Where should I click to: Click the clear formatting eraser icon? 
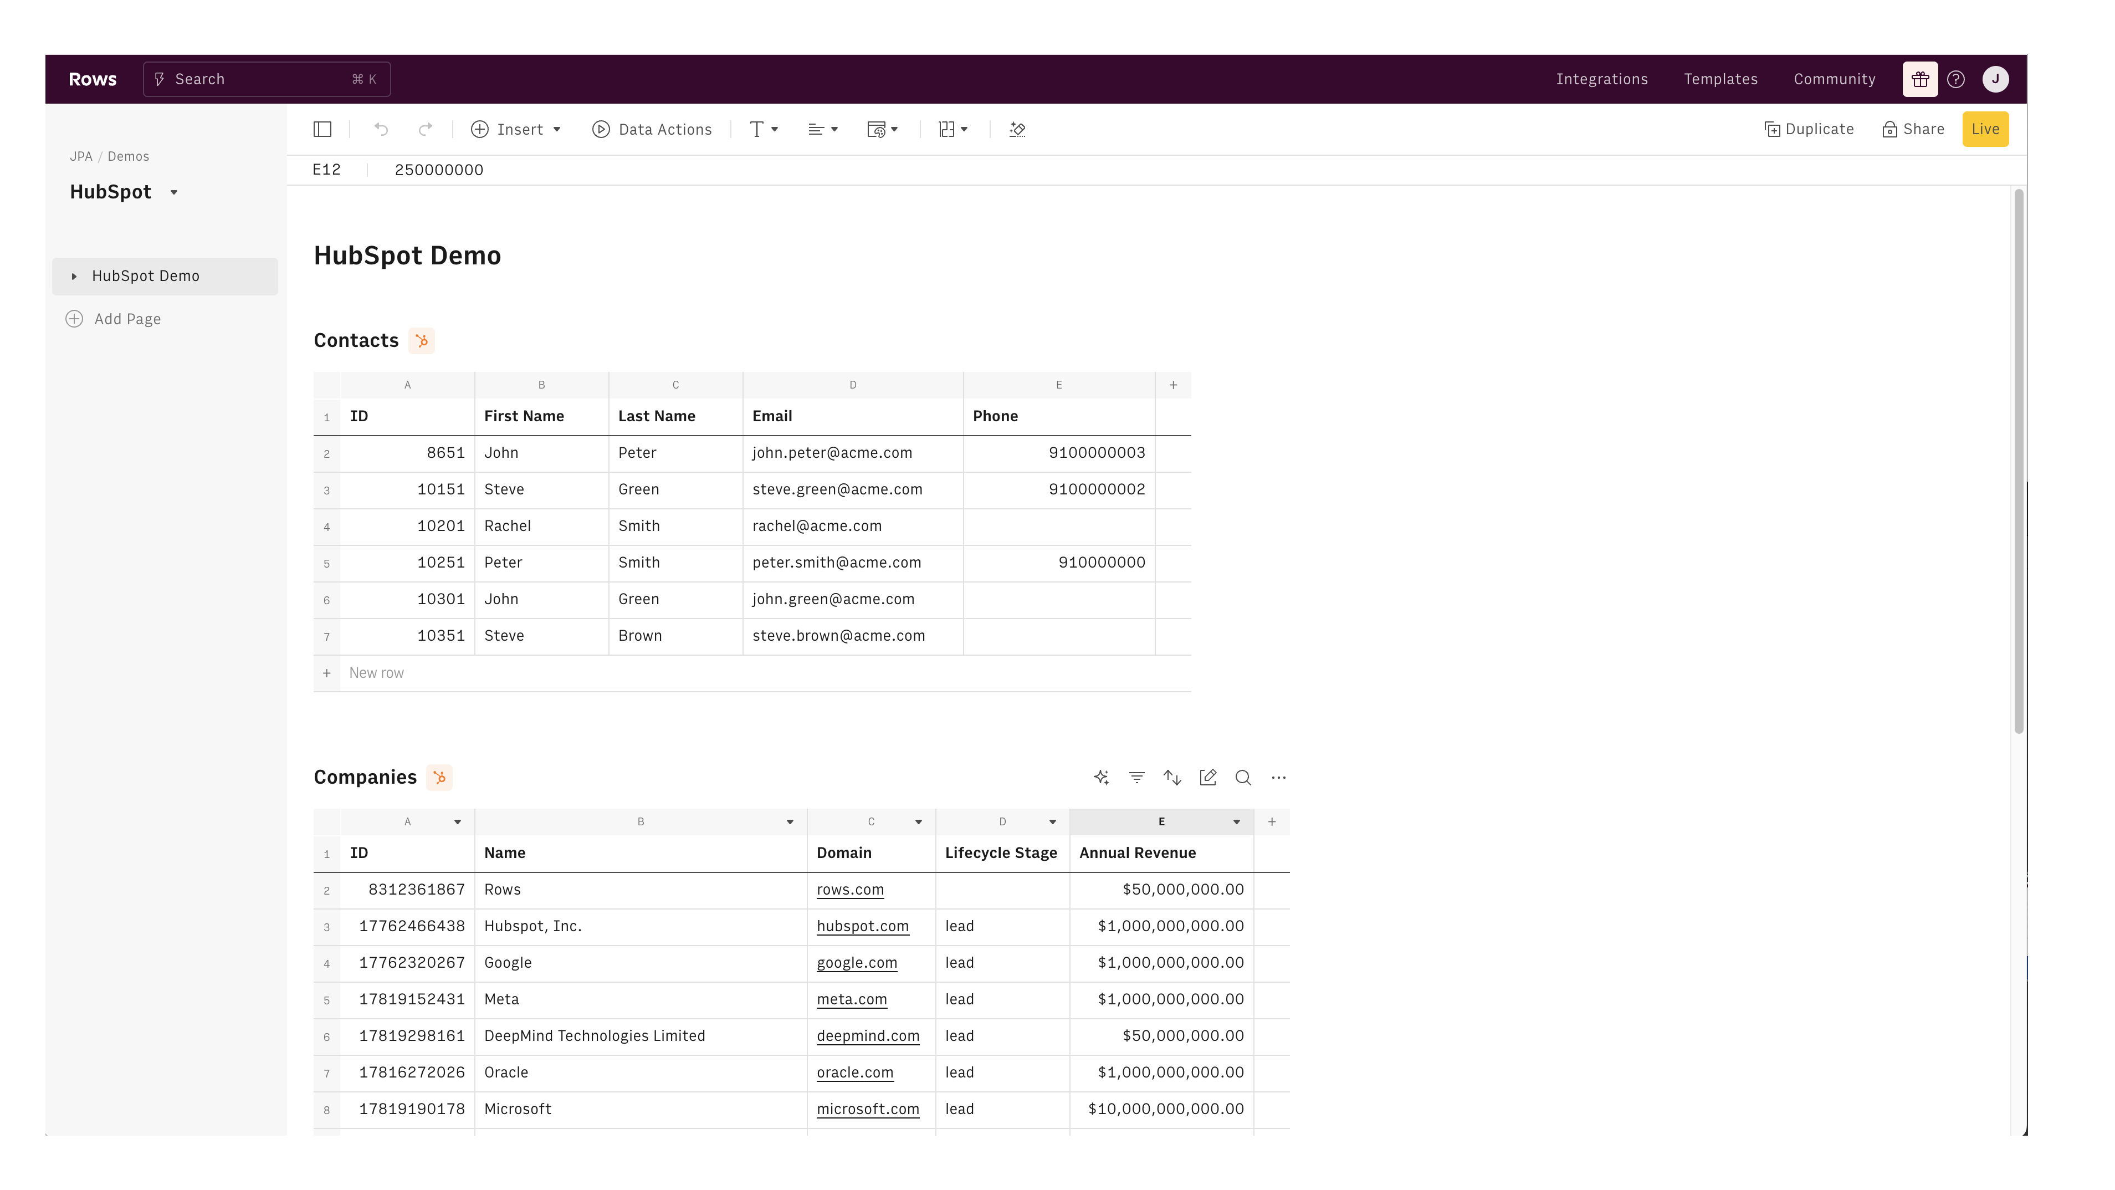(x=1017, y=129)
